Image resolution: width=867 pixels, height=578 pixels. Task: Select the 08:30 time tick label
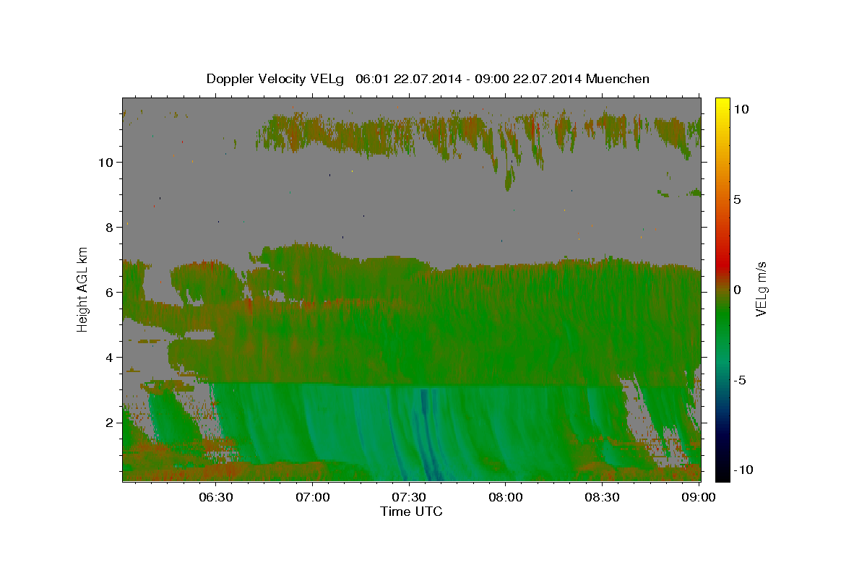click(602, 497)
